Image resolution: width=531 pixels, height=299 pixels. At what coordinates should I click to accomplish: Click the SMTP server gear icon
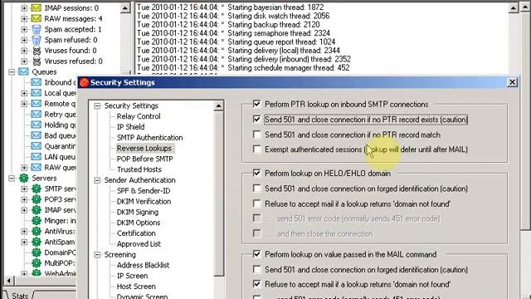37,189
